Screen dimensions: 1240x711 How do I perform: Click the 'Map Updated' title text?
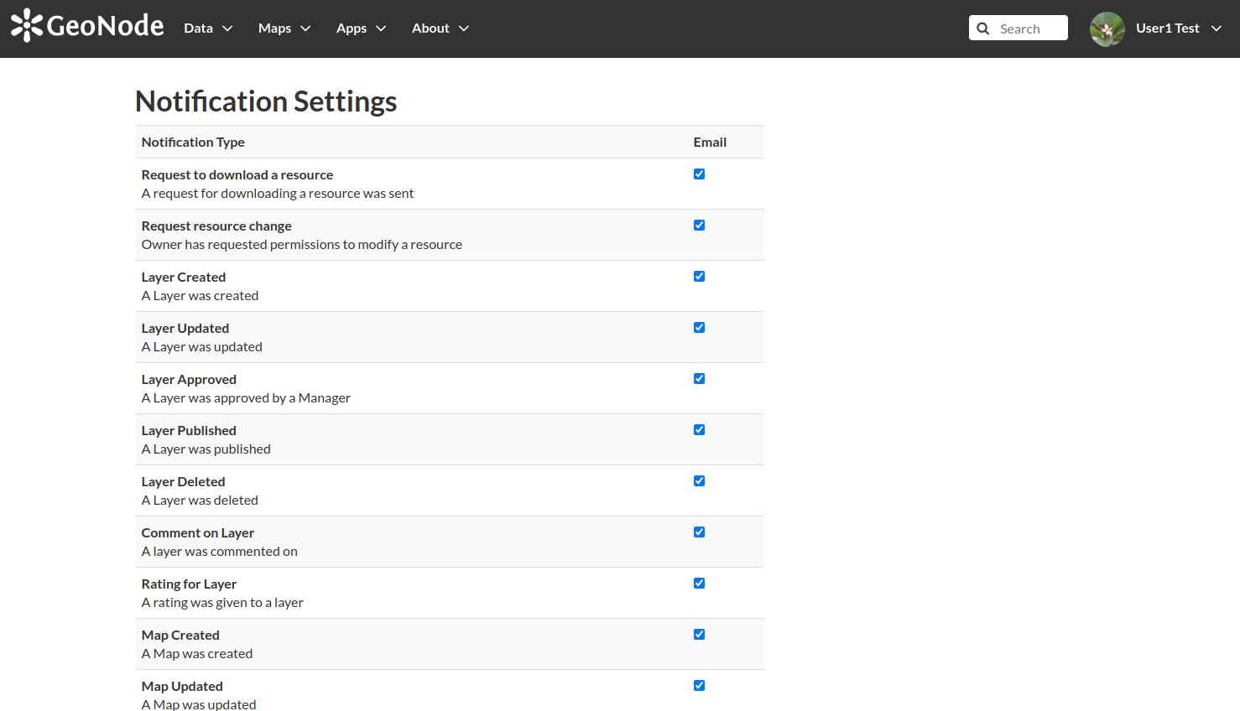pyautogui.click(x=182, y=687)
